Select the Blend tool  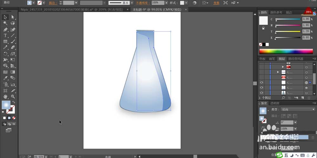pyautogui.click(x=13, y=78)
